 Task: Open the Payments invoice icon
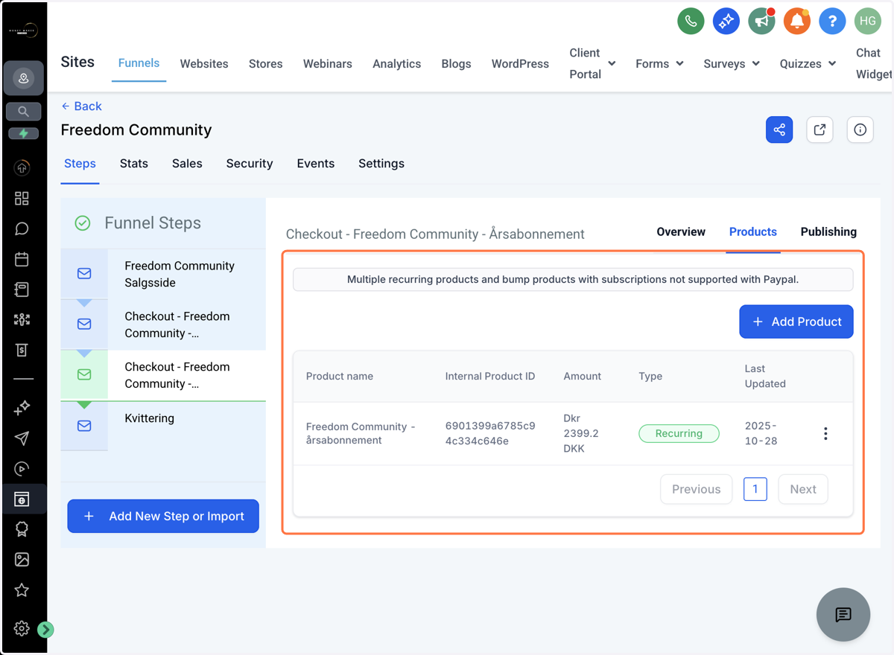(22, 350)
